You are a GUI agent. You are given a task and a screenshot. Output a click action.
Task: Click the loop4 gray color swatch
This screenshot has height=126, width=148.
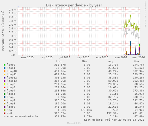point(5,91)
